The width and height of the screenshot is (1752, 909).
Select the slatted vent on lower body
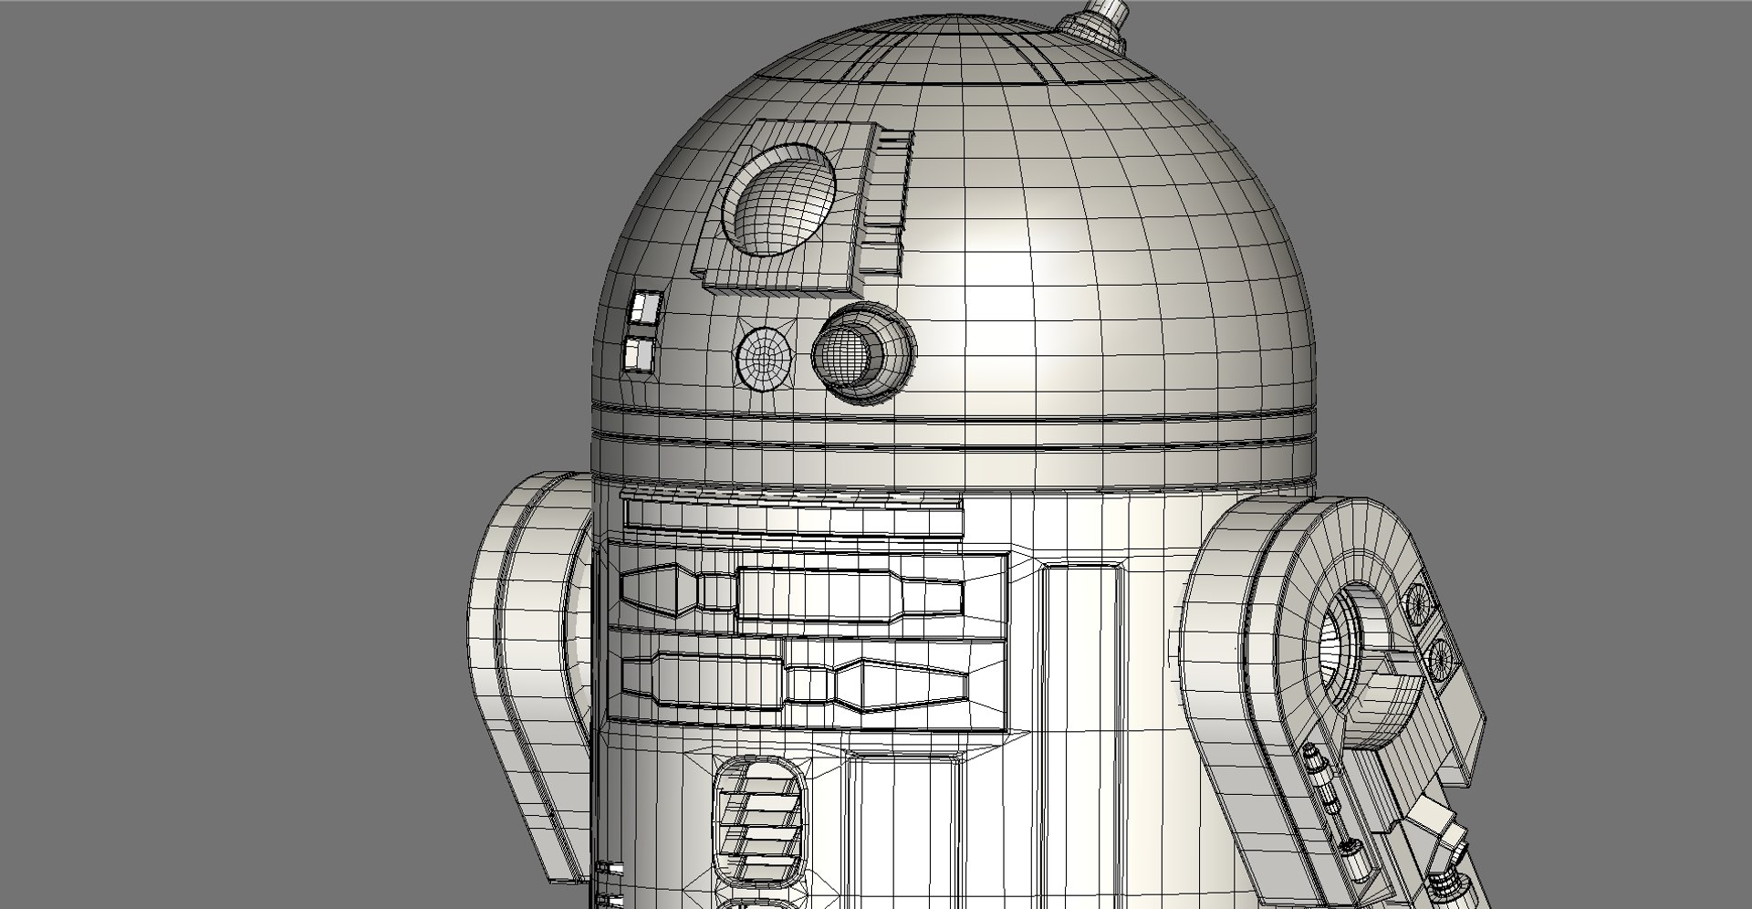(x=759, y=822)
